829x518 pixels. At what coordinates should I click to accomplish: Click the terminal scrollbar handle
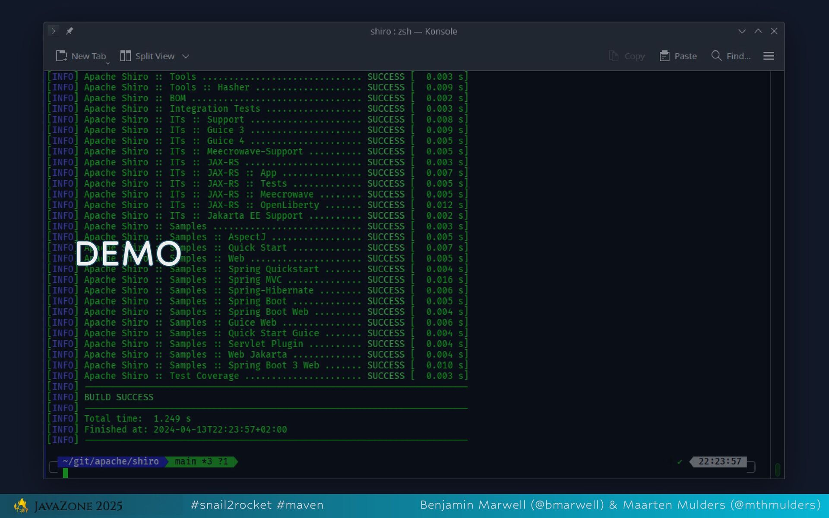(777, 470)
